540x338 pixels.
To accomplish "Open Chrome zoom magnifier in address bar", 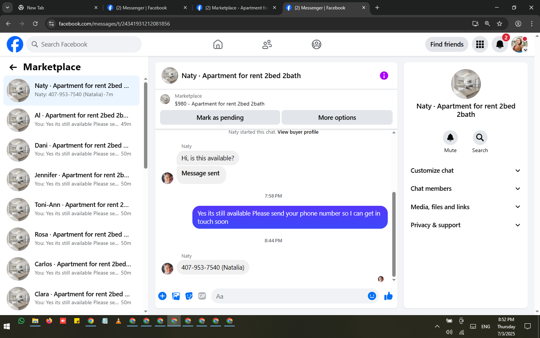I will coord(487,24).
